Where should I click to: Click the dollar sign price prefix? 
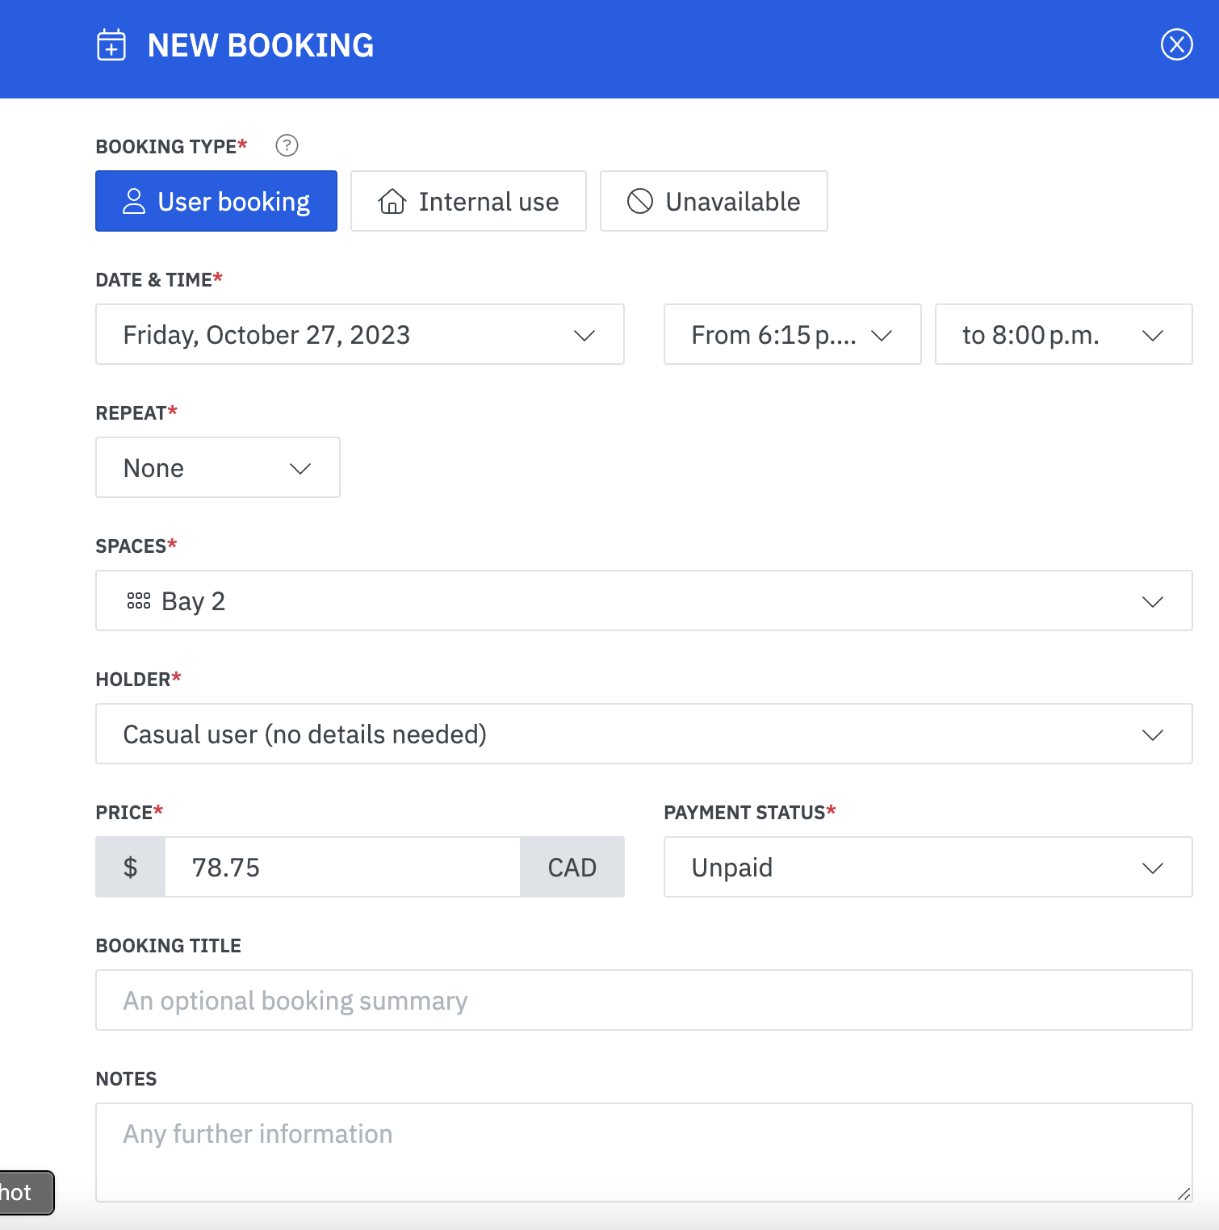tap(130, 867)
